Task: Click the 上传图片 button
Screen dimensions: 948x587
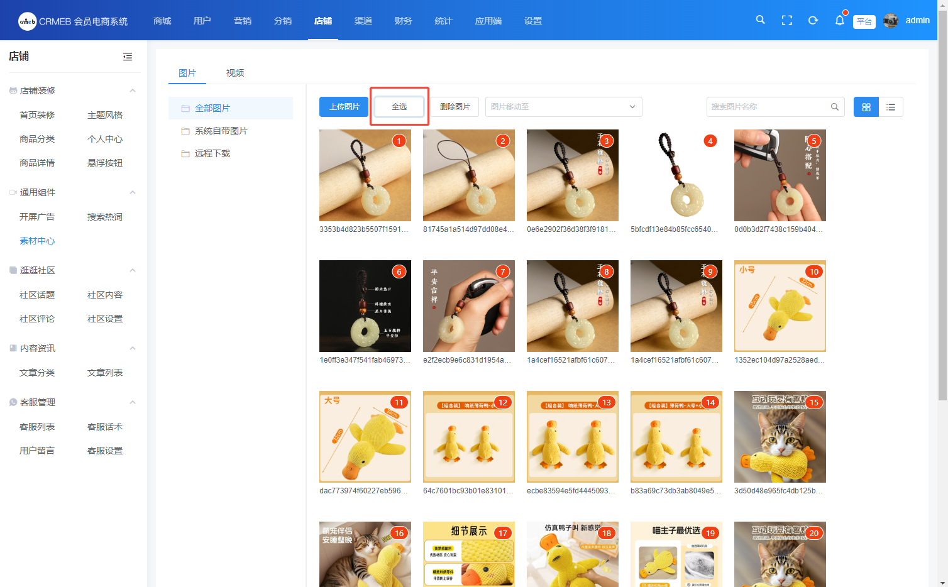Action: pos(344,107)
